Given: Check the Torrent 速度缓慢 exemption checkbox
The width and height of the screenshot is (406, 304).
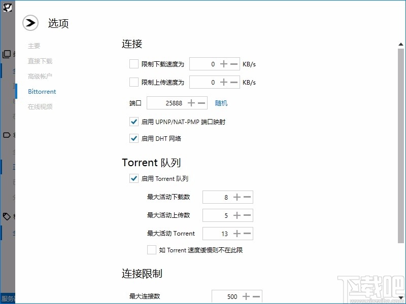Looking at the screenshot, I should [x=151, y=250].
